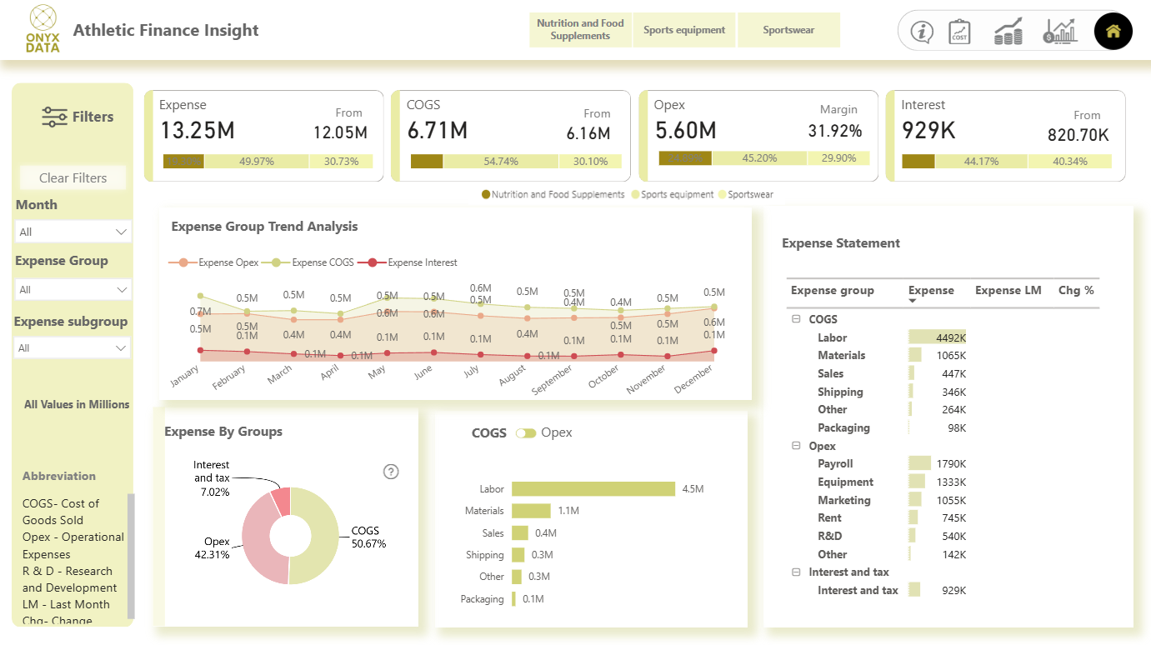Select the Sales bar showing 0.4M
Image resolution: width=1151 pixels, height=645 pixels.
(520, 532)
